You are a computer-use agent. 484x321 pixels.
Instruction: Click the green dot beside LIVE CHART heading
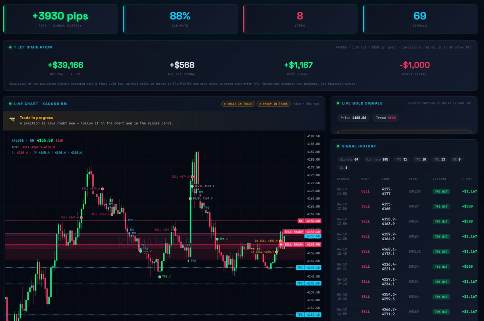pyautogui.click(x=10, y=104)
